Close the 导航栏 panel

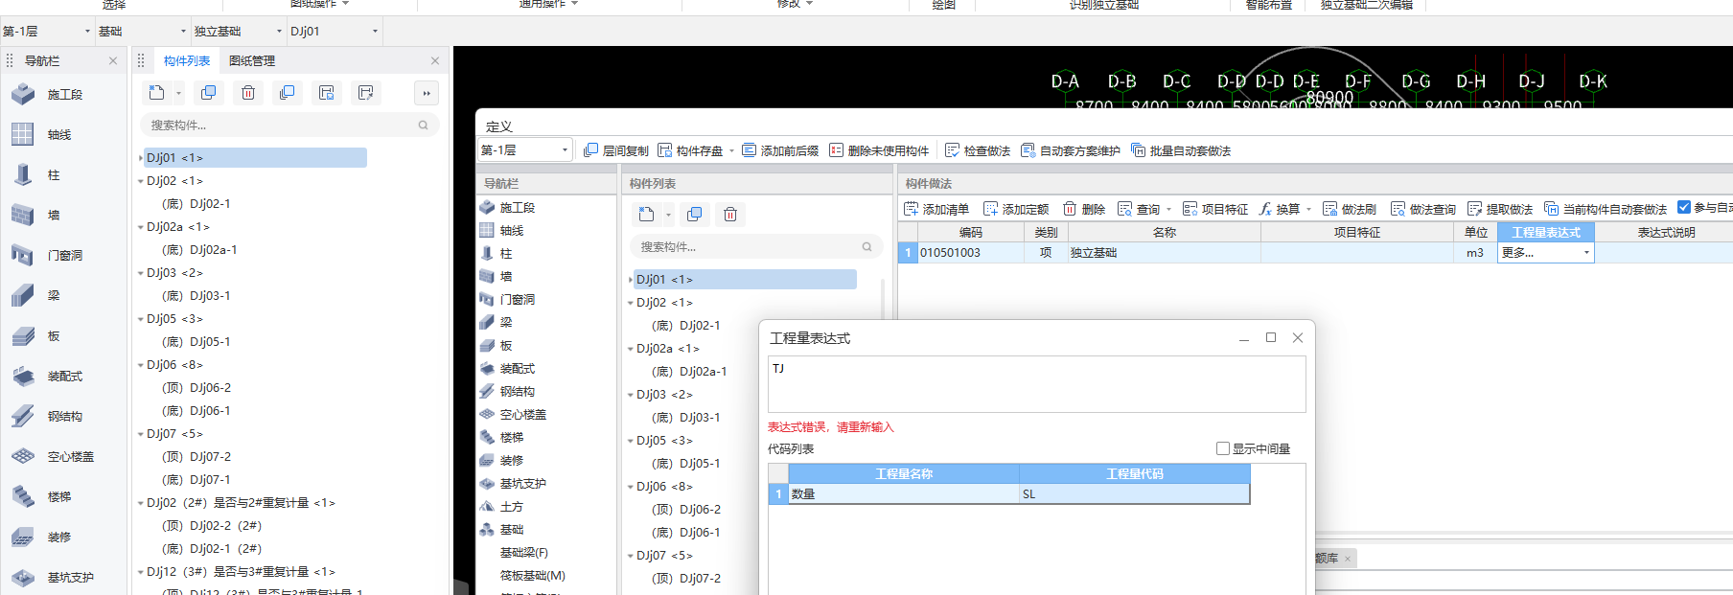coord(113,60)
